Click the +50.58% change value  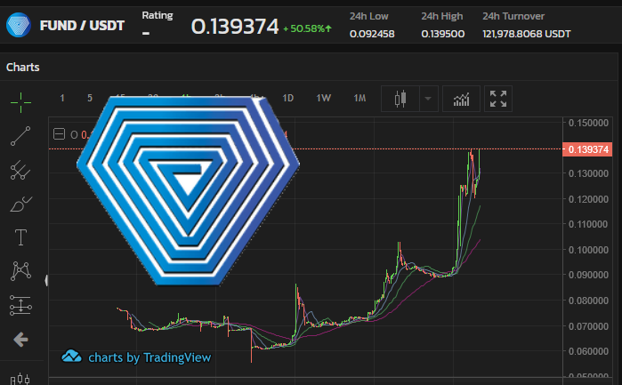click(307, 28)
